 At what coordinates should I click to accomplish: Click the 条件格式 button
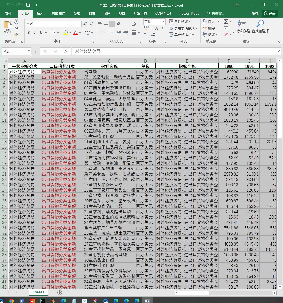180,22
